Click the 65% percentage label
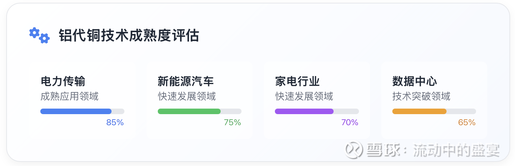The height and width of the screenshot is (166, 515). (467, 122)
